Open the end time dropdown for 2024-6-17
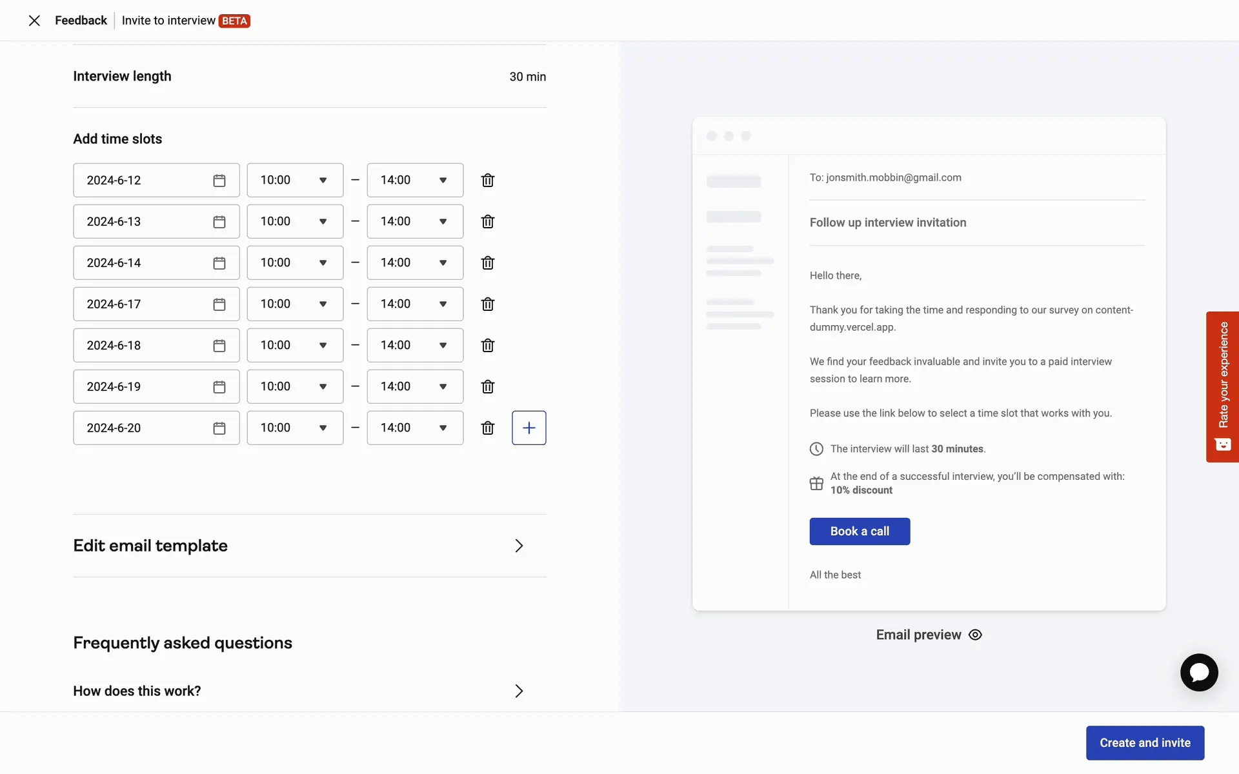 point(415,304)
